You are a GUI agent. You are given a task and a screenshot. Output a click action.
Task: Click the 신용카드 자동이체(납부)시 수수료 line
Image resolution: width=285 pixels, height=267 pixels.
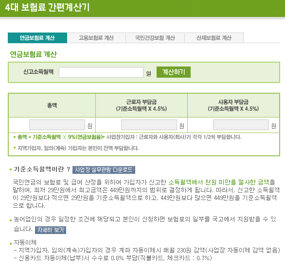(113, 258)
